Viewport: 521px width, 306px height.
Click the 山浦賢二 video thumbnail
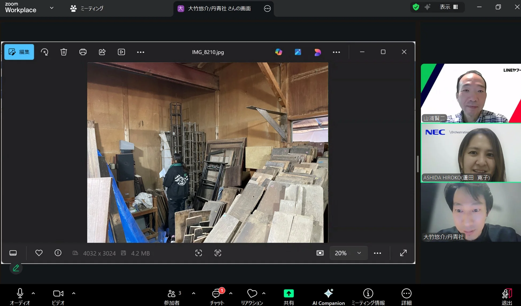(x=471, y=93)
